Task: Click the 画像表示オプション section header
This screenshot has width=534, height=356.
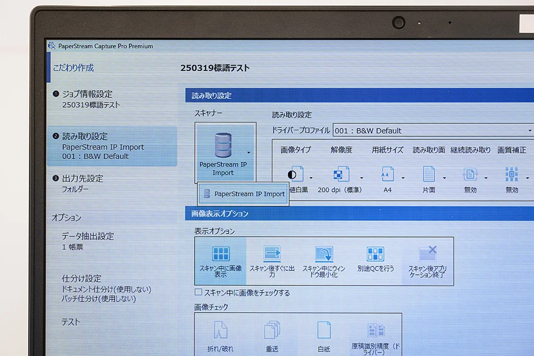Action: 359,214
